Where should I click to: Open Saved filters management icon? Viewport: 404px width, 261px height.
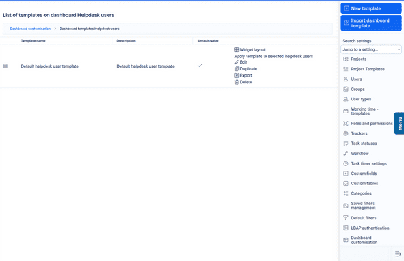[x=346, y=206]
